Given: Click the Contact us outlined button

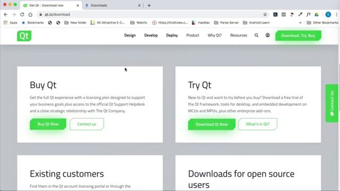Looking at the screenshot, I should [87, 124].
